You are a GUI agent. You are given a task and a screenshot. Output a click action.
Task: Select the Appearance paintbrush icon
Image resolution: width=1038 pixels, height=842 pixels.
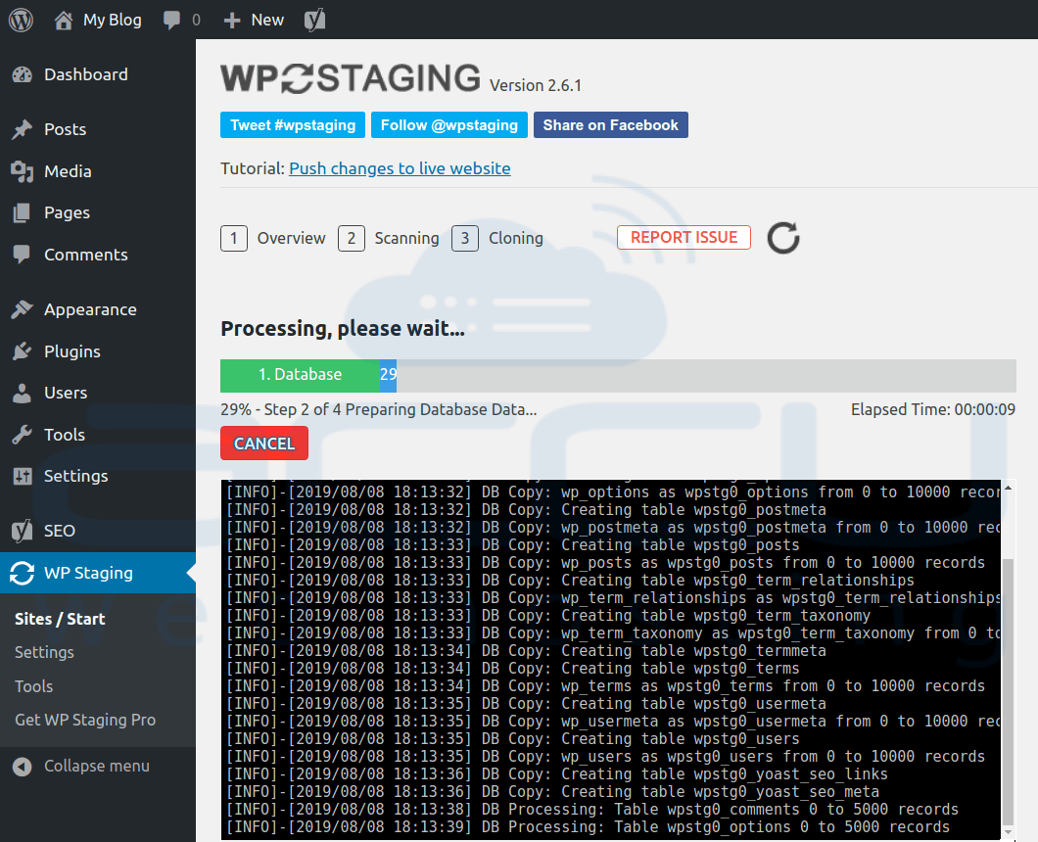coord(23,308)
